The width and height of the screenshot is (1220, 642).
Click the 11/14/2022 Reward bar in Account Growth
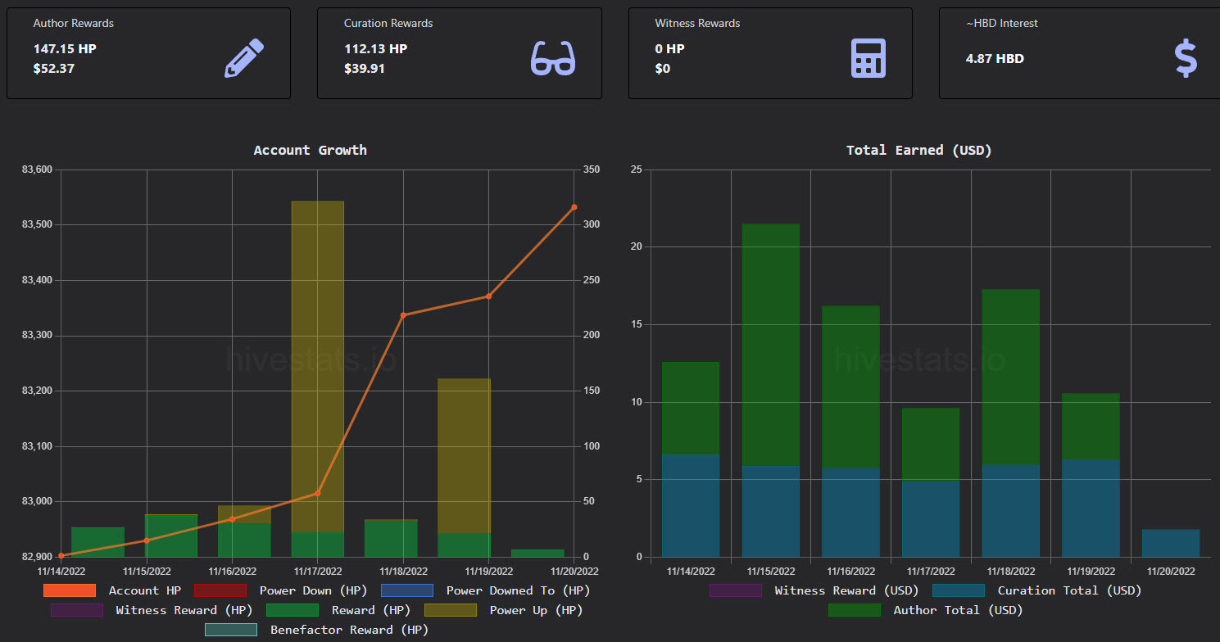coord(98,542)
